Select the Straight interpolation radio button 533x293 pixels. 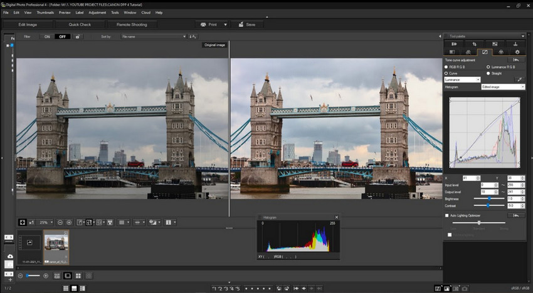[488, 73]
